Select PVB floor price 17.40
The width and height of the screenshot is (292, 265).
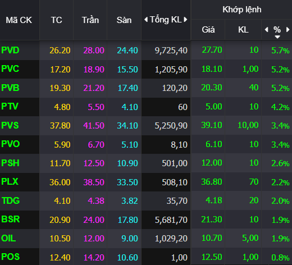click(128, 88)
